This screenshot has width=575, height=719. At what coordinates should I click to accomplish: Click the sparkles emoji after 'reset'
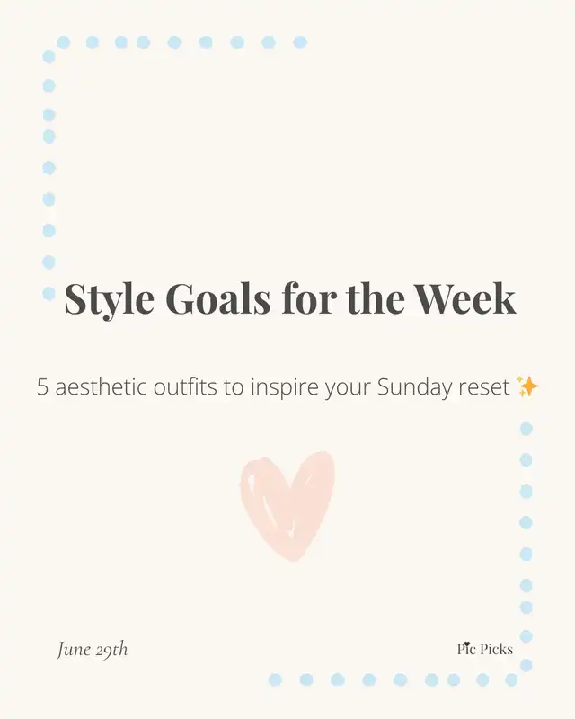click(527, 386)
